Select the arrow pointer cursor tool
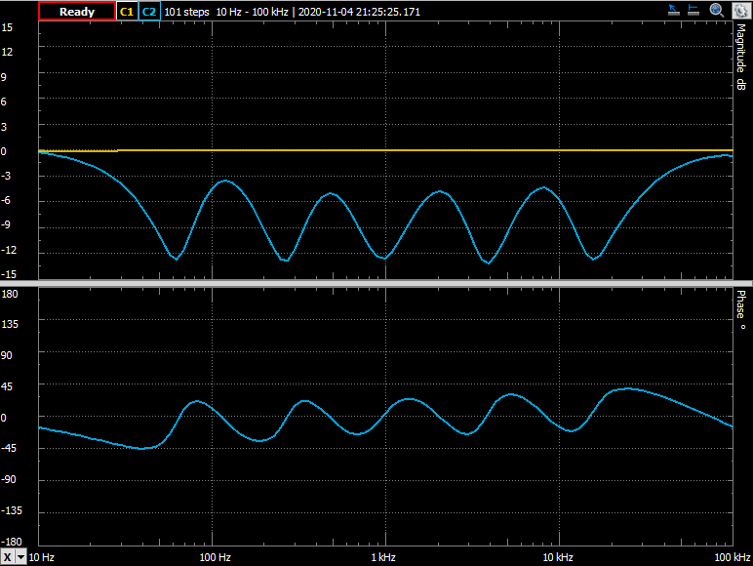This screenshot has width=753, height=566. (x=674, y=11)
